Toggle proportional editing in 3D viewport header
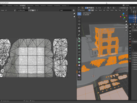 [x=114, y=8]
